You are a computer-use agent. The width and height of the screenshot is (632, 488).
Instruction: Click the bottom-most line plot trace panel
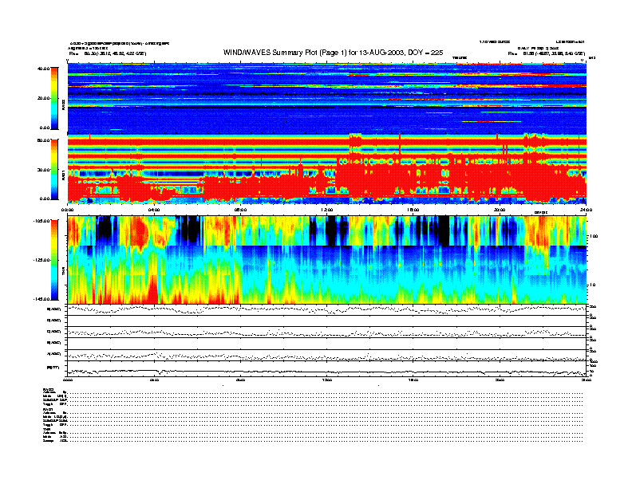326,371
